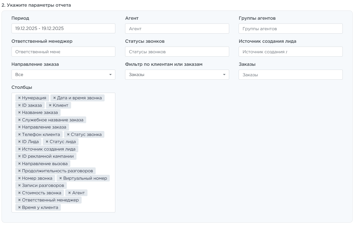Focus the Агент input field
Viewport: 355px width, 225px height.
[x=177, y=29]
